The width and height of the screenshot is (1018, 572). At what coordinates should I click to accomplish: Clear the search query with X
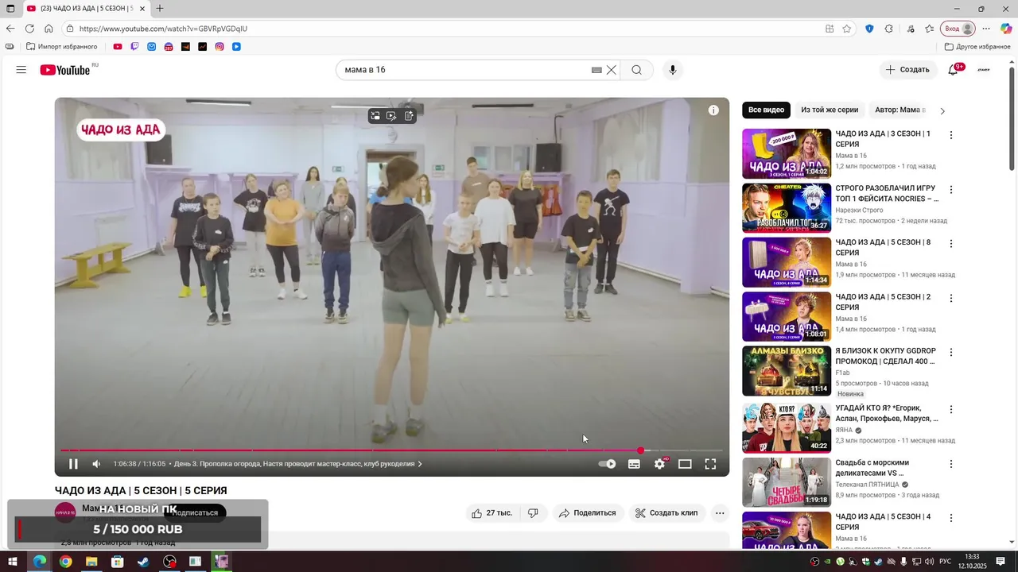pos(612,70)
